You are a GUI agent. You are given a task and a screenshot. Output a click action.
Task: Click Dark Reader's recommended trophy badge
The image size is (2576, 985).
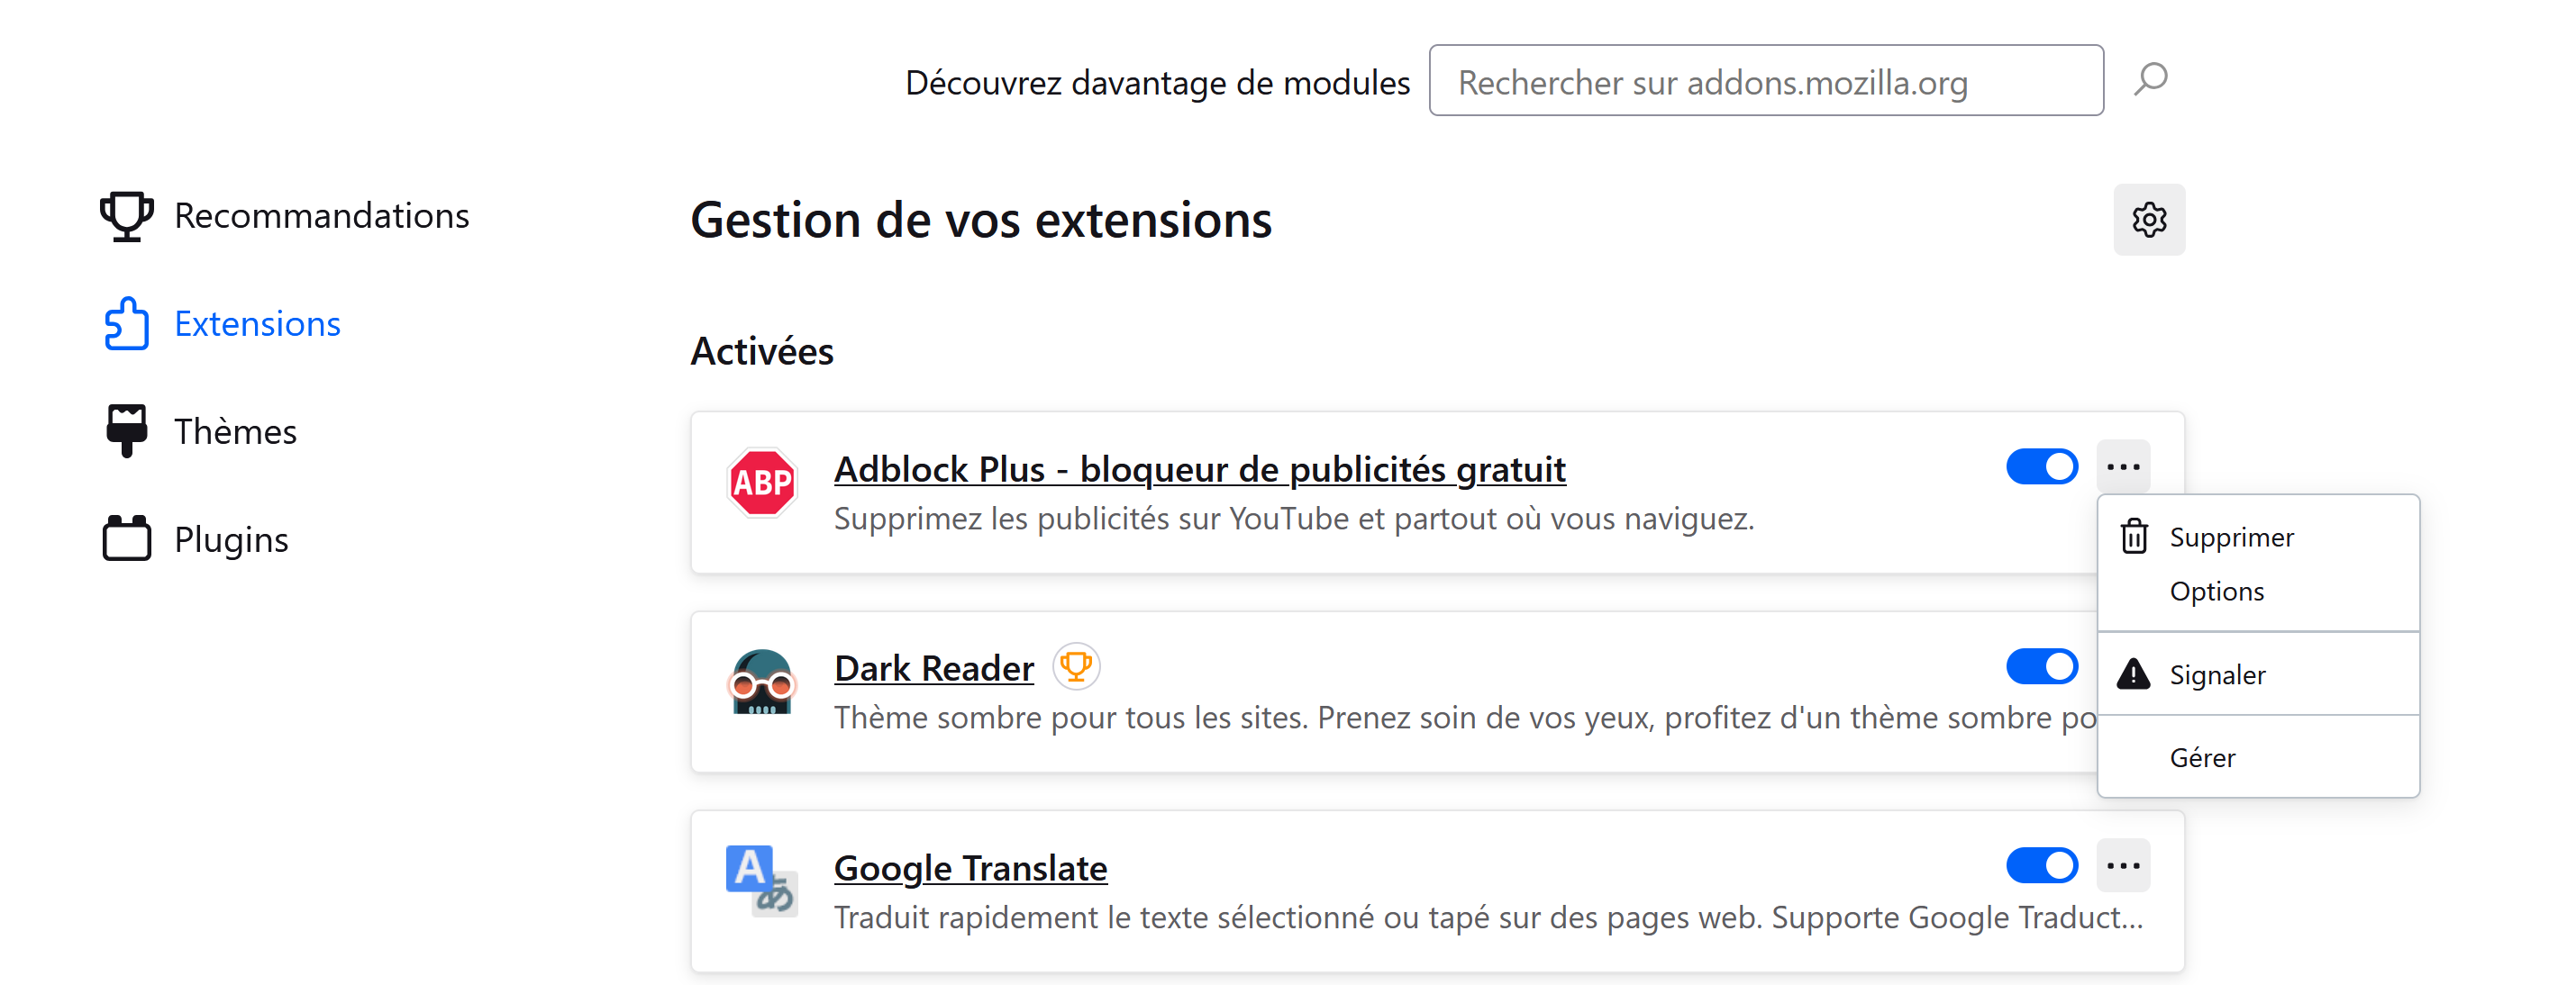click(1076, 666)
